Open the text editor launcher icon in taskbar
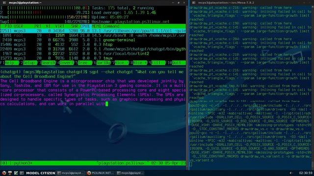 [16, 173]
